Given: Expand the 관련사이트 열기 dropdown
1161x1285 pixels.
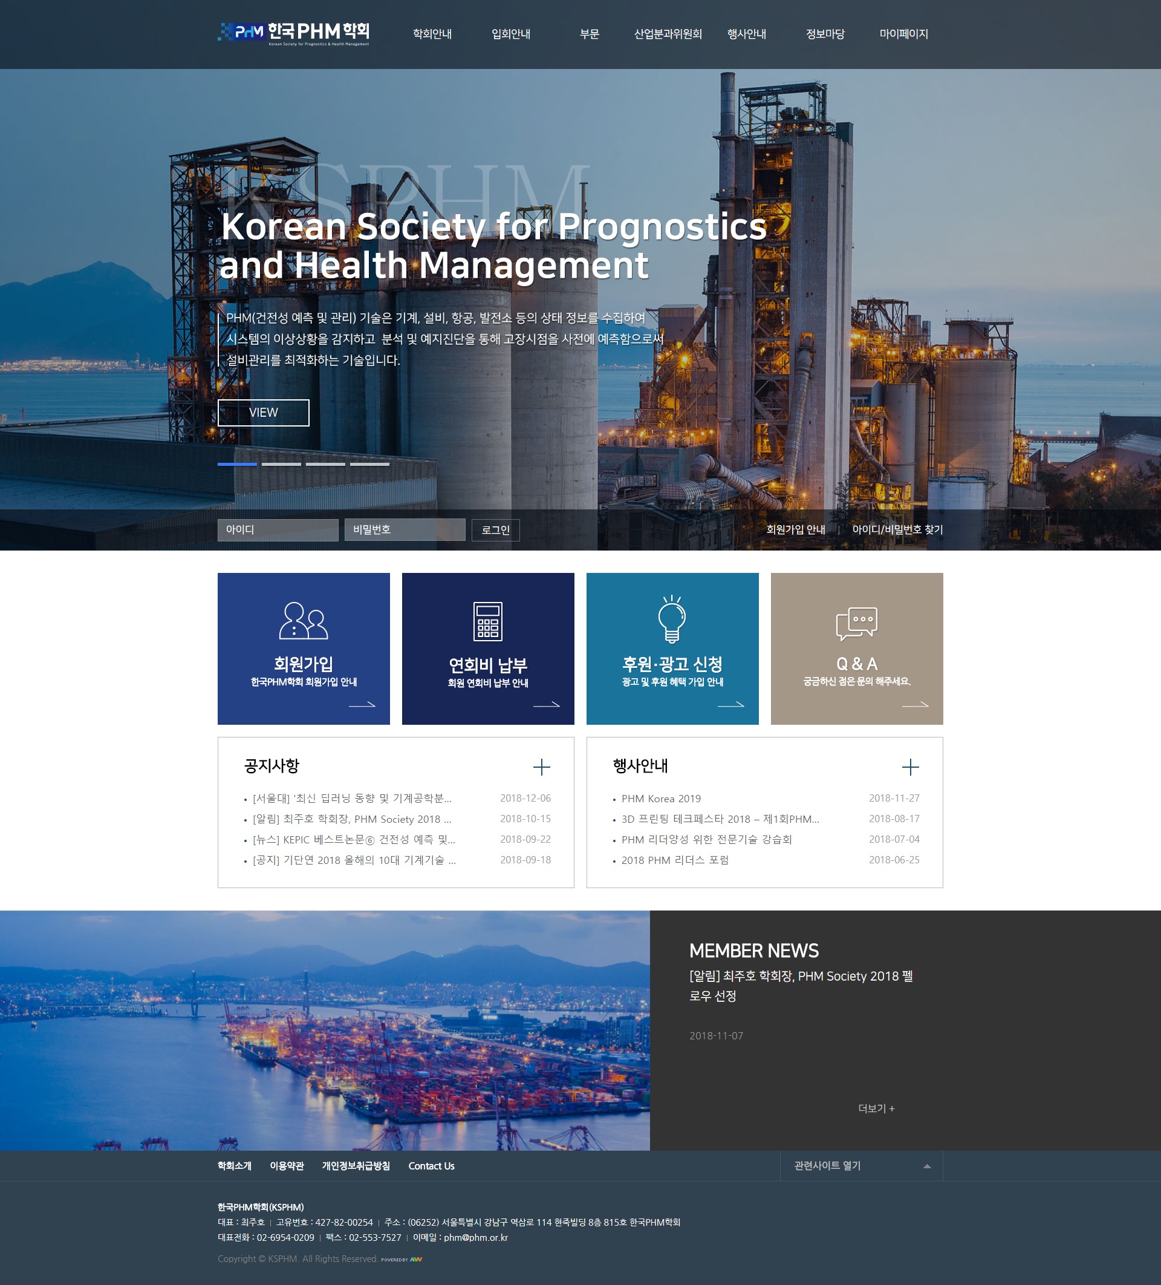Looking at the screenshot, I should (861, 1166).
